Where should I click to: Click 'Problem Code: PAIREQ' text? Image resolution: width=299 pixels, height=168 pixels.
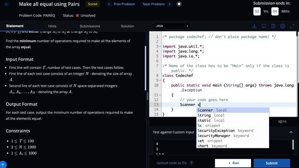[x=37, y=15]
